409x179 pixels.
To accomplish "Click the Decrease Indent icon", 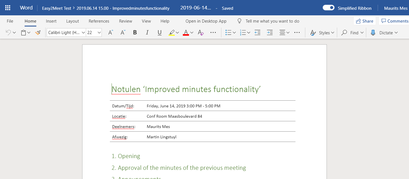I will pyautogui.click(x=257, y=33).
